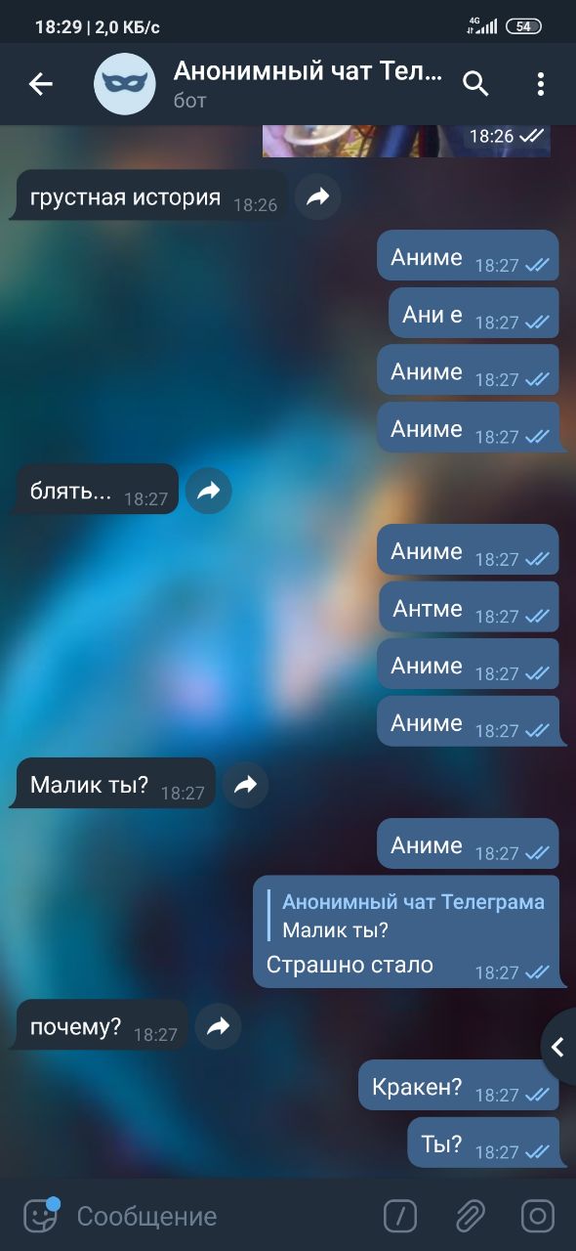This screenshot has height=1251, width=576.
Task: Tap the round camera video message button
Action: (x=538, y=1216)
